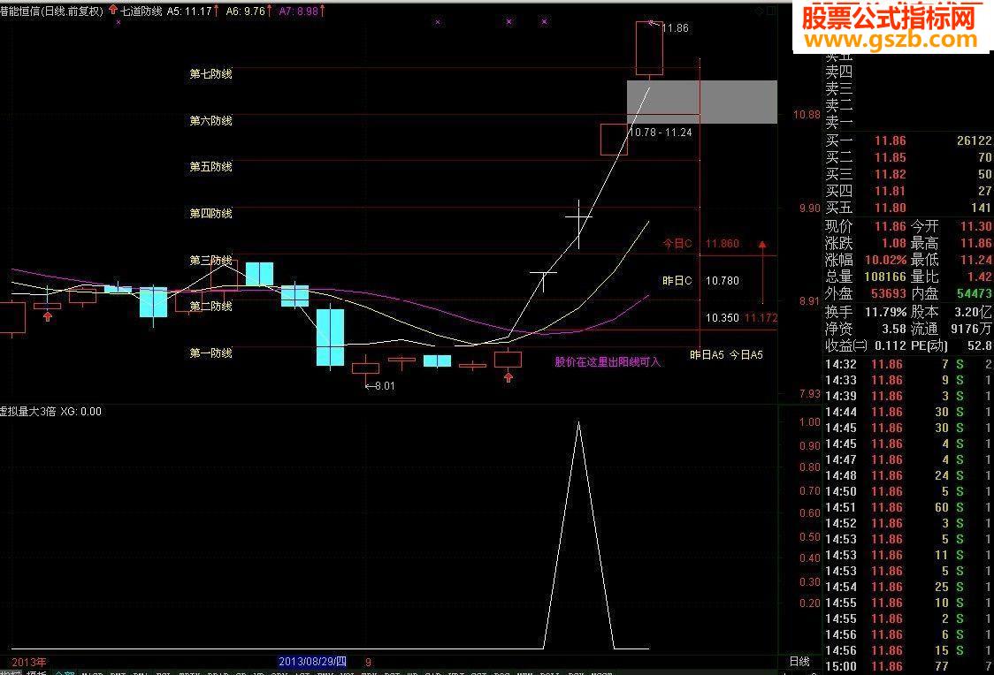
Task: Click the 11.86 high price marker
Action: tap(674, 28)
